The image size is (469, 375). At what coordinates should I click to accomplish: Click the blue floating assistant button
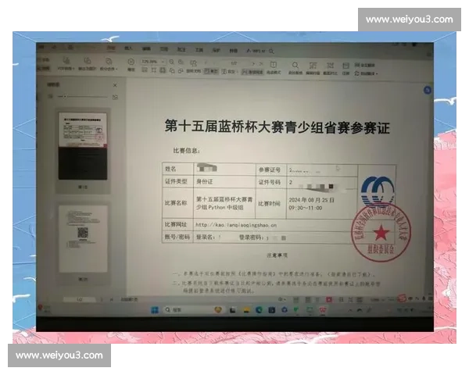(428, 90)
